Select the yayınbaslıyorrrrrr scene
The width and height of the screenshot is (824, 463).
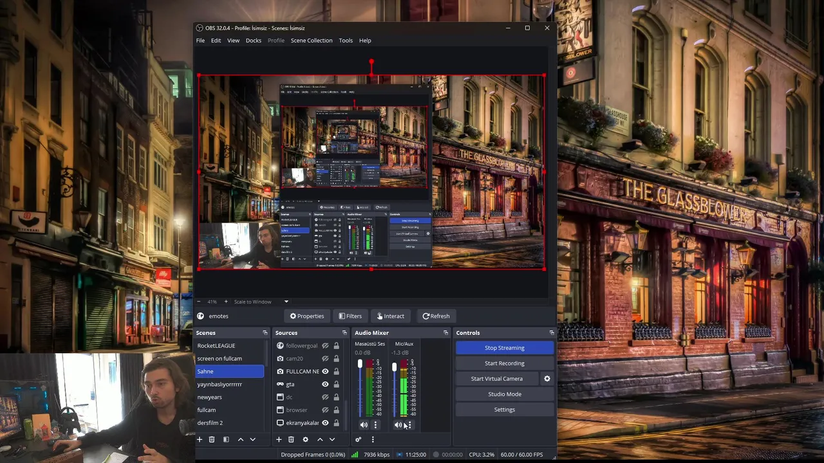point(230,384)
